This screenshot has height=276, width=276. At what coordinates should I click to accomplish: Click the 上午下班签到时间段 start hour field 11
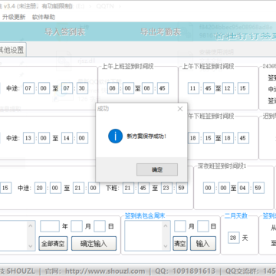[193, 88]
